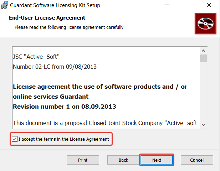Click the red Guardant disc logo
Viewport: 220px width, 171px height.
point(205,24)
